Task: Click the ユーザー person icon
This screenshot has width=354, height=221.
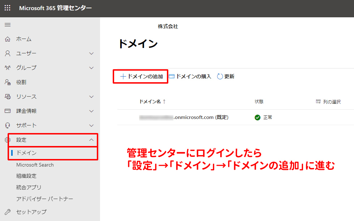Action: 8,53
